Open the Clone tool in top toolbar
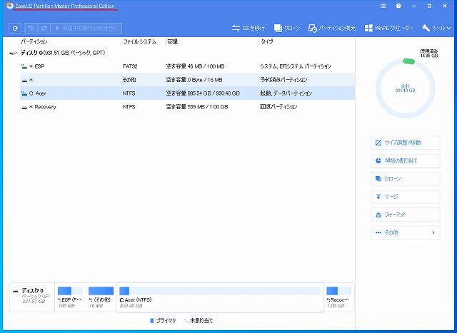 point(287,29)
